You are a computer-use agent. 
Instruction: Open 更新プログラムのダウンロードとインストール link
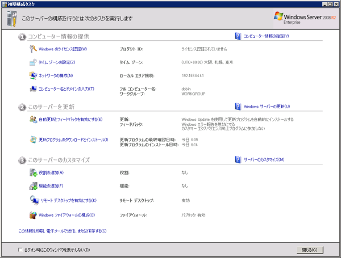(x=73, y=139)
